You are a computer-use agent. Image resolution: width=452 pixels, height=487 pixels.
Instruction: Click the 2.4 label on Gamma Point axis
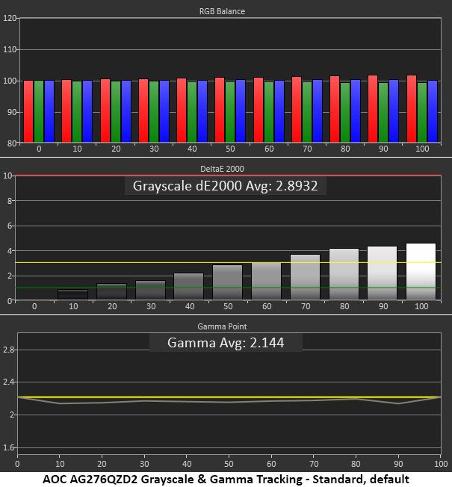click(x=8, y=382)
